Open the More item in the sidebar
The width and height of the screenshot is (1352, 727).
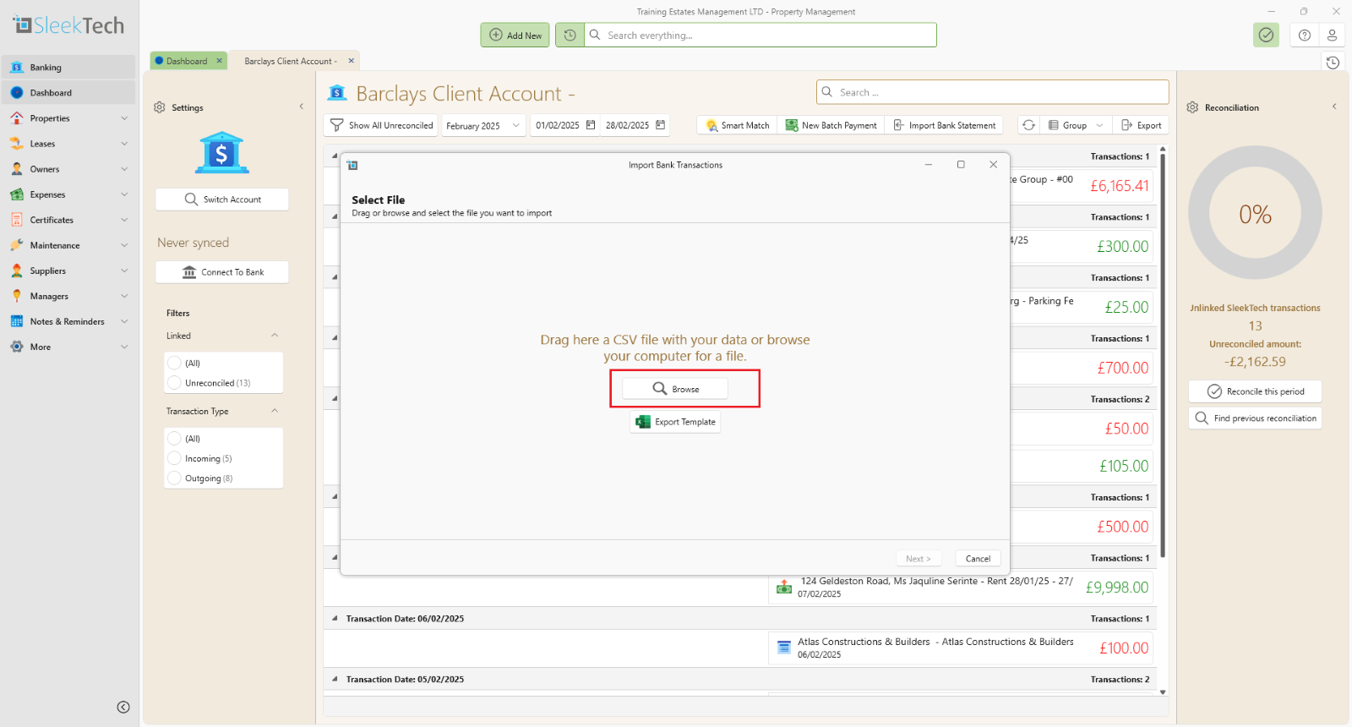(68, 347)
